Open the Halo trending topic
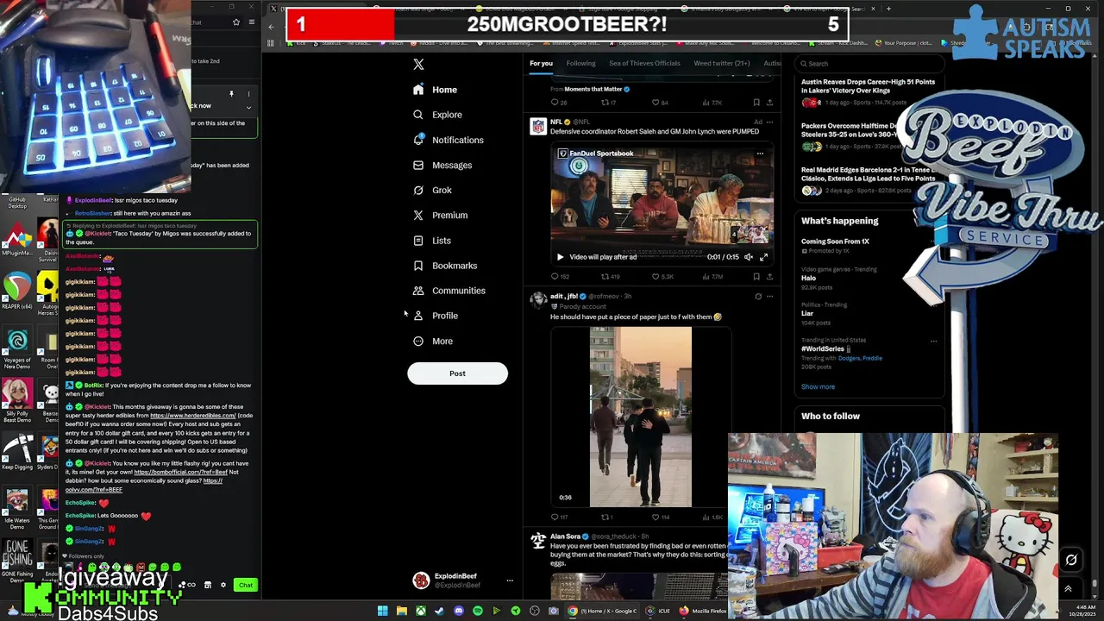Screen dimensions: 1104x621 coord(808,279)
